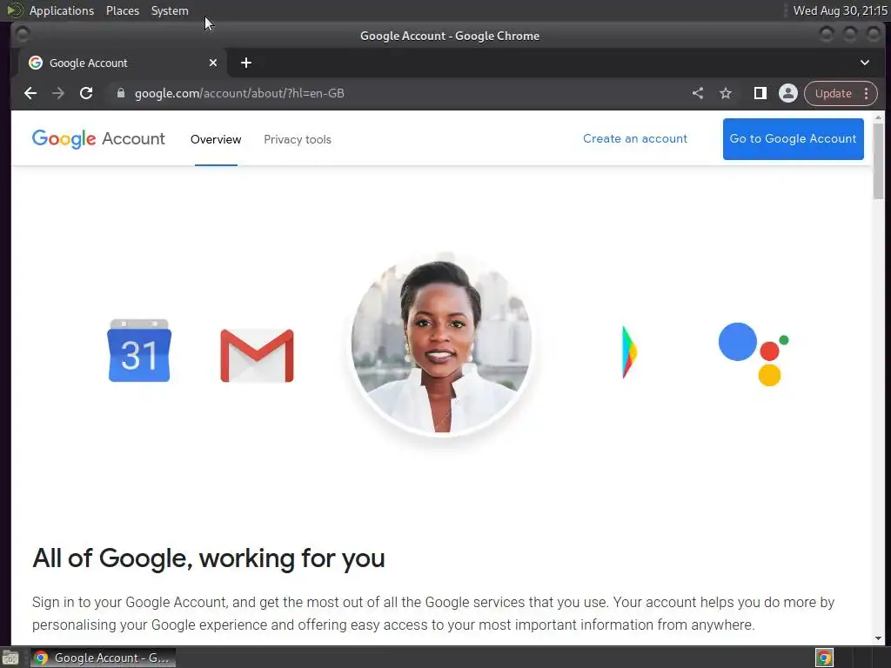Go back to the previous page
The image size is (891, 668).
coord(30,93)
